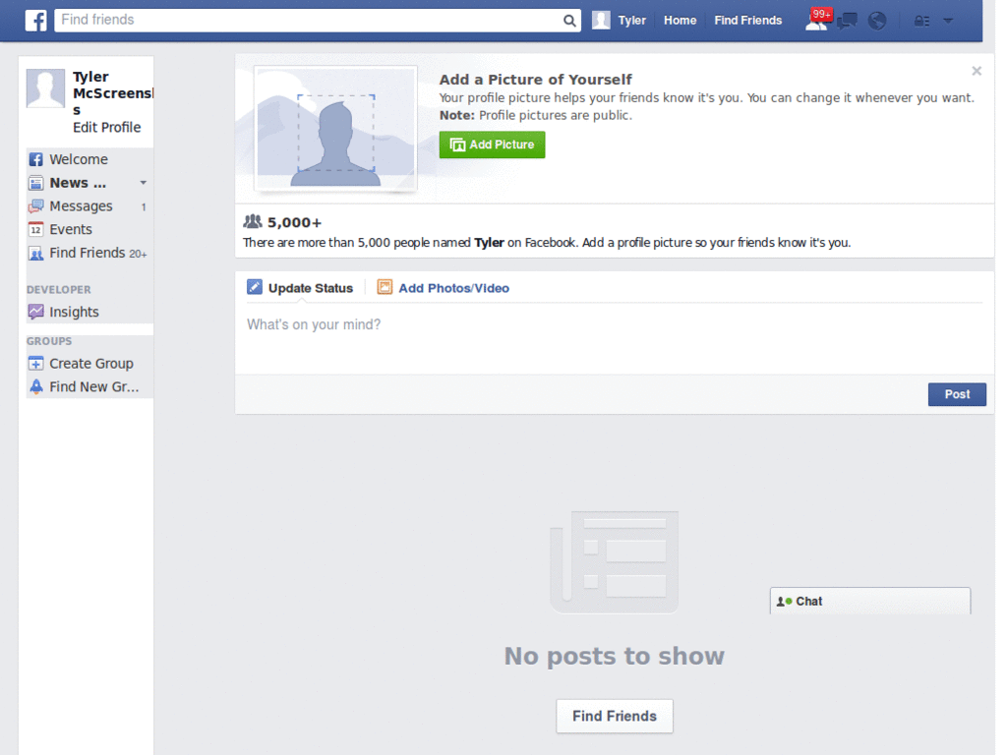The width and height of the screenshot is (1007, 755).
Task: Switch to Add Photos/Video tab
Action: tap(444, 288)
